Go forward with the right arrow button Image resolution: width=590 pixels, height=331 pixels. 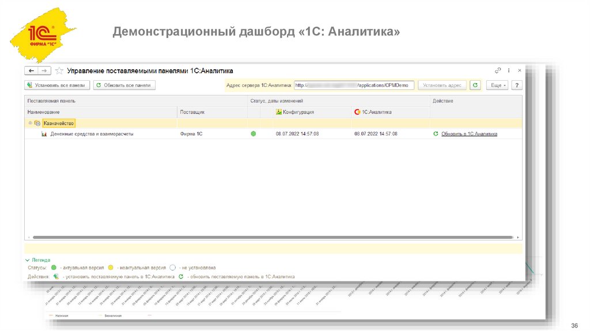pos(44,71)
